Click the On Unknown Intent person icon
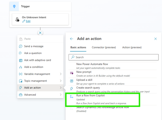The image size is (162, 120). coord(17,19)
